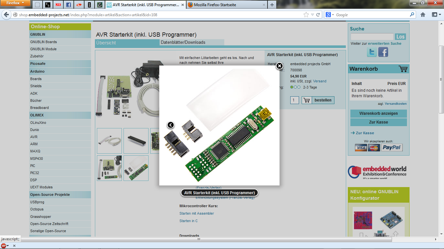444x249 pixels.
Task: Switch to the Übersicht tab
Action: tap(127, 43)
